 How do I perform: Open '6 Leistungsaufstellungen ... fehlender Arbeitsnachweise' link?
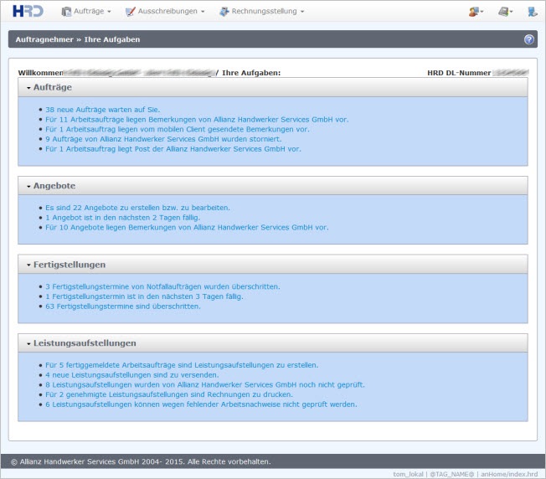pyautogui.click(x=201, y=404)
